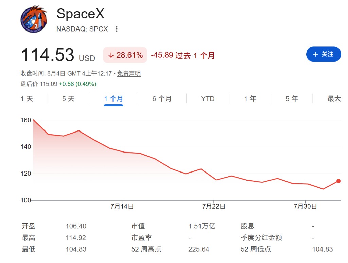Switch to the 5 天 range tab
The width and height of the screenshot is (348, 263).
[x=68, y=99]
